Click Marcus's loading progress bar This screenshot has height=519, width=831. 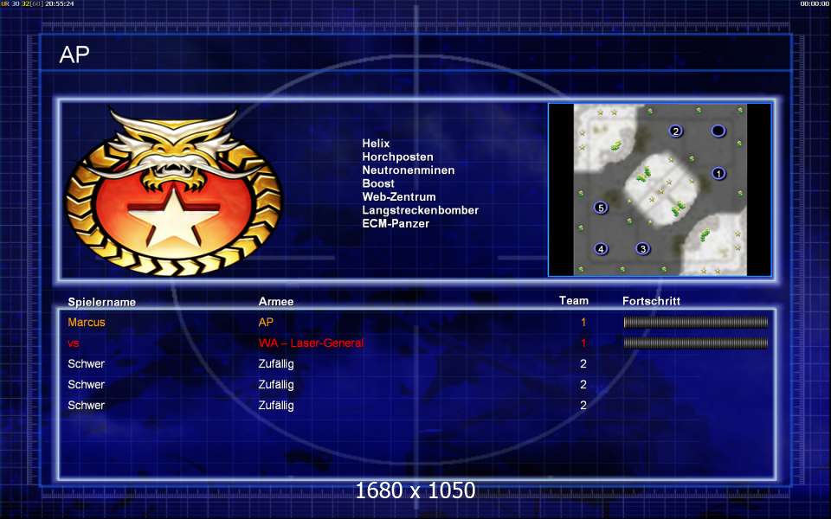(696, 322)
